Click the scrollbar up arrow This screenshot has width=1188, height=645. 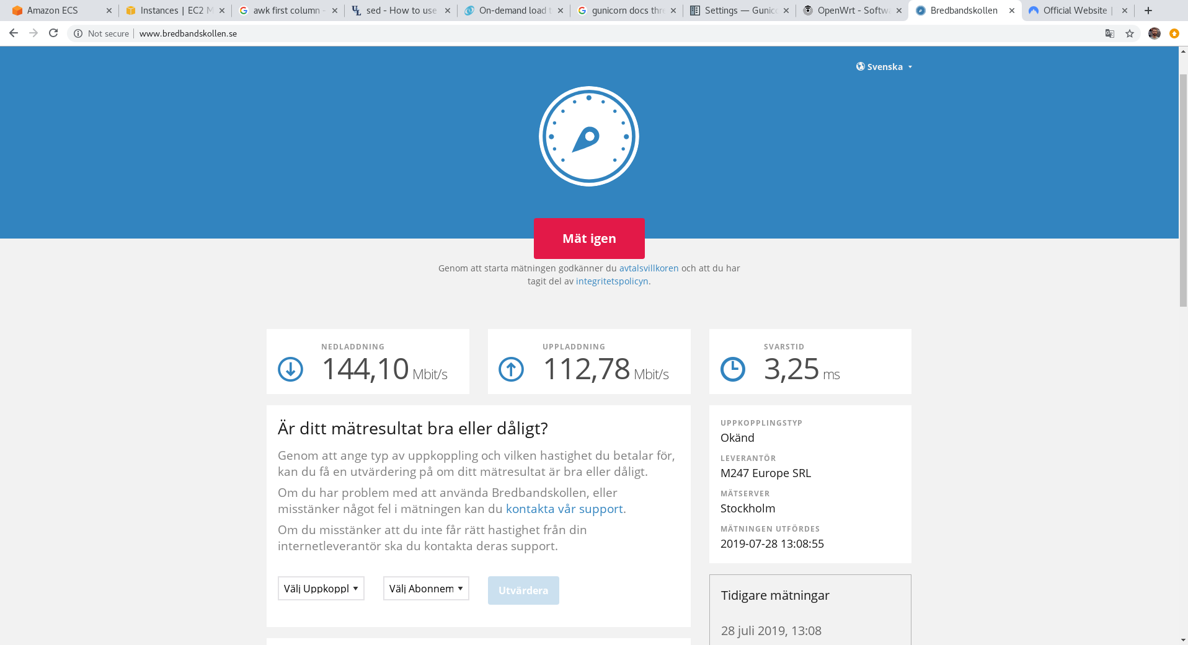(x=1183, y=51)
